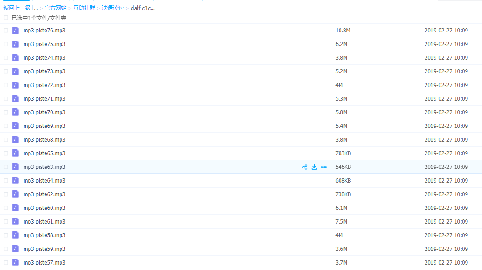The image size is (482, 270).
Task: Click the 783KB size value
Action: 343,153
